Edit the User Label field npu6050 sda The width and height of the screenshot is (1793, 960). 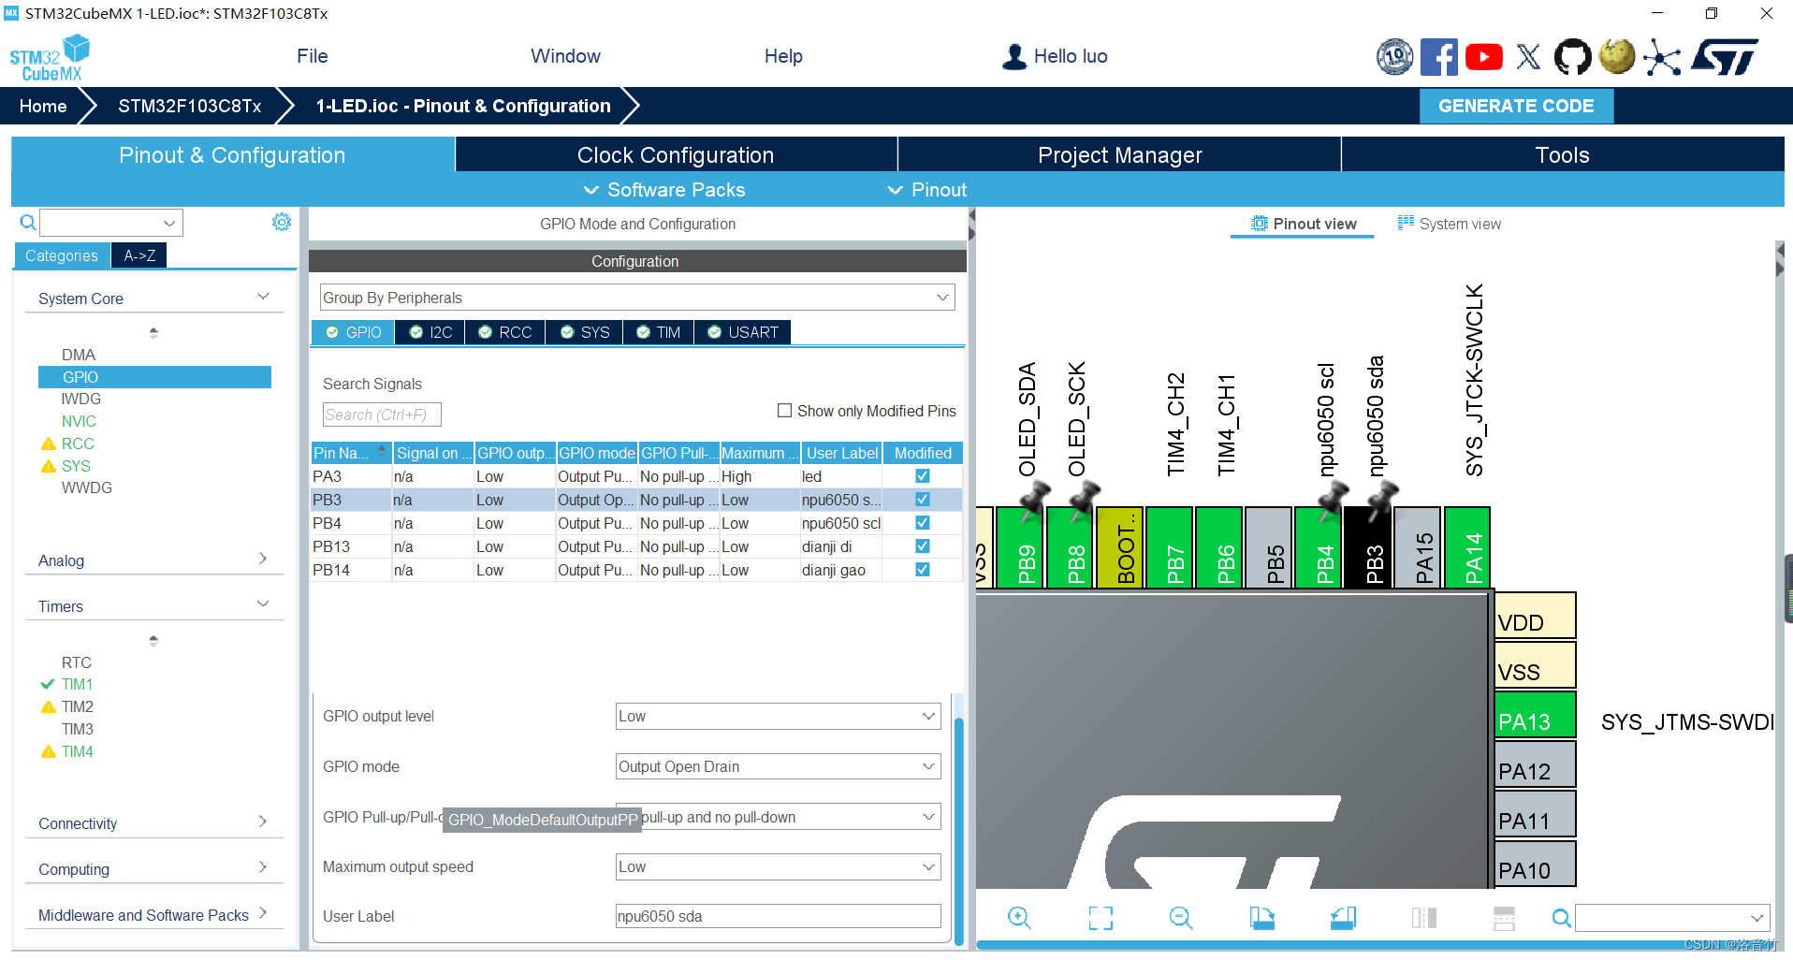(778, 916)
